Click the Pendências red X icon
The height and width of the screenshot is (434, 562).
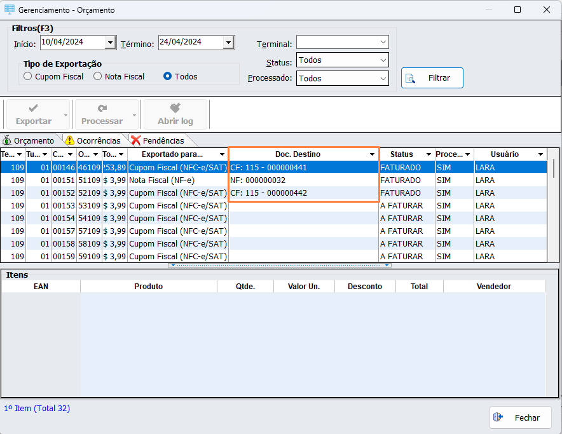tap(135, 140)
